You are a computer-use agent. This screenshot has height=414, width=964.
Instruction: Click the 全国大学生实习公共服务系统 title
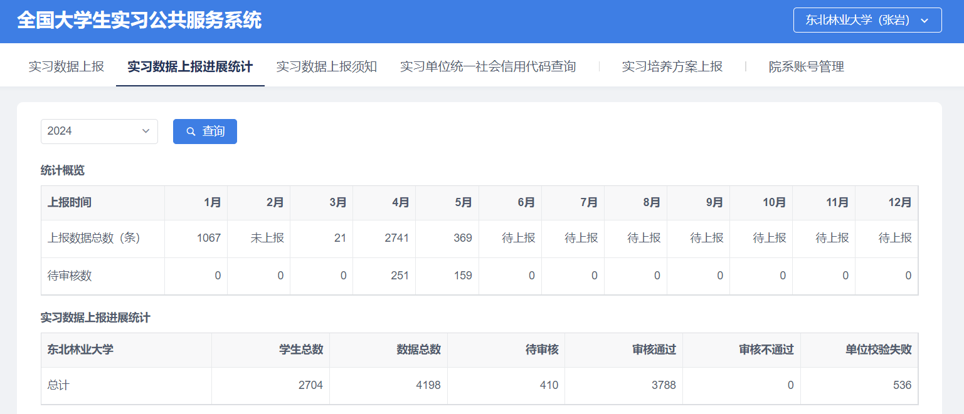click(139, 21)
